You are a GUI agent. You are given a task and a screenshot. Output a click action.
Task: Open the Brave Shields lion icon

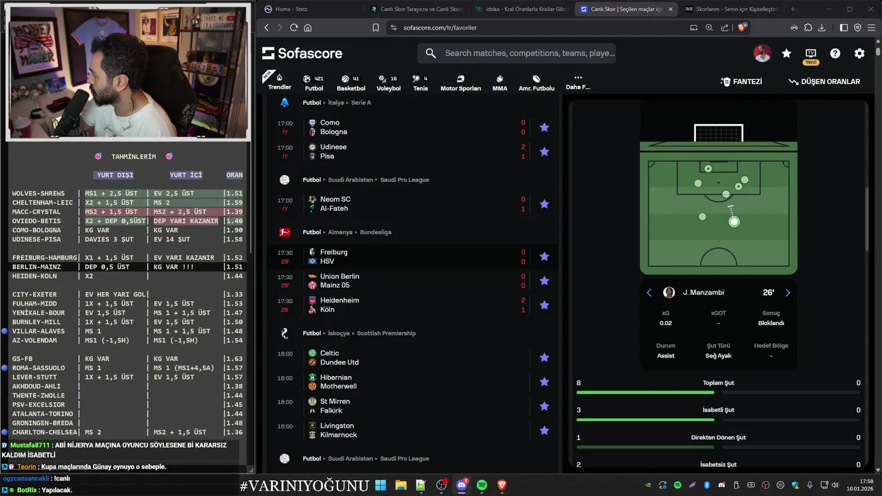point(742,28)
